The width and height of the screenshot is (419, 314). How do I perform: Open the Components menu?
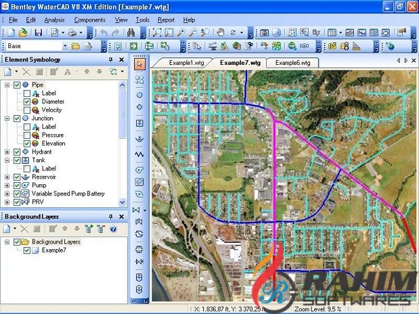click(90, 20)
